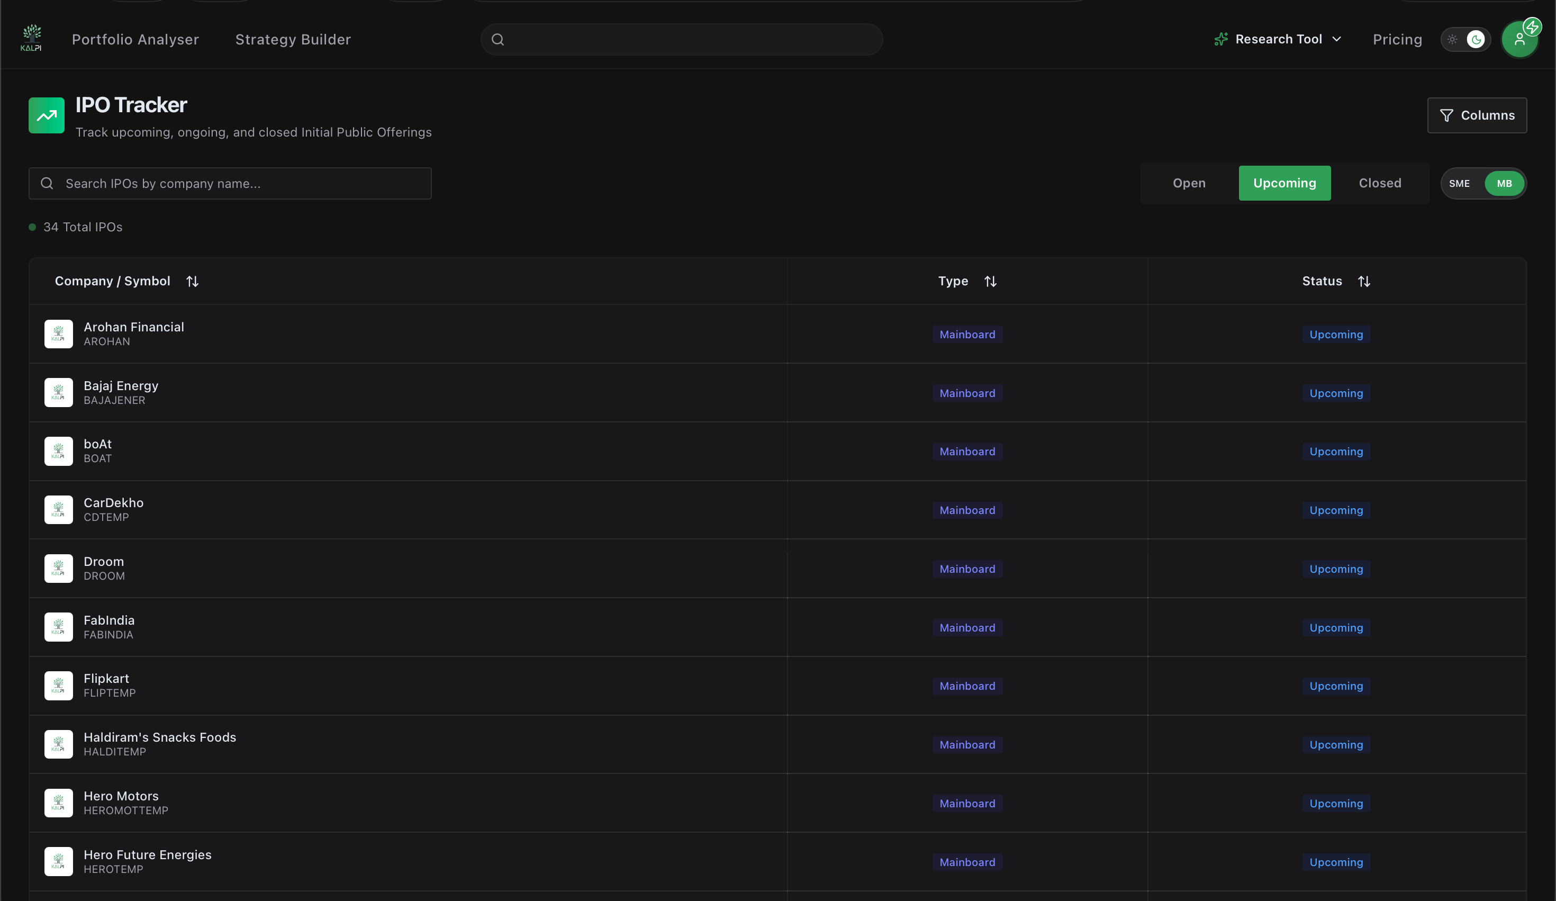The image size is (1556, 901).
Task: Open the Droom IPO entry
Action: pos(777,569)
